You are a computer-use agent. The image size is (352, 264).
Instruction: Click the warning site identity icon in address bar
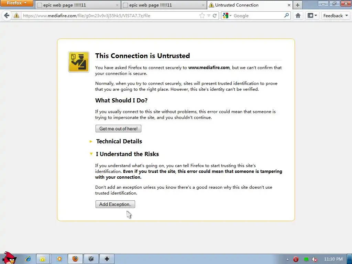tap(16, 15)
